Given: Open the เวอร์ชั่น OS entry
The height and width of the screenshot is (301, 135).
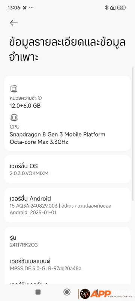Looking at the screenshot, I should pyautogui.click(x=67, y=169).
